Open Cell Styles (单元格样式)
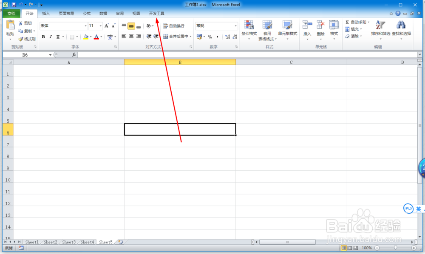Image resolution: width=425 pixels, height=254 pixels. point(288,29)
